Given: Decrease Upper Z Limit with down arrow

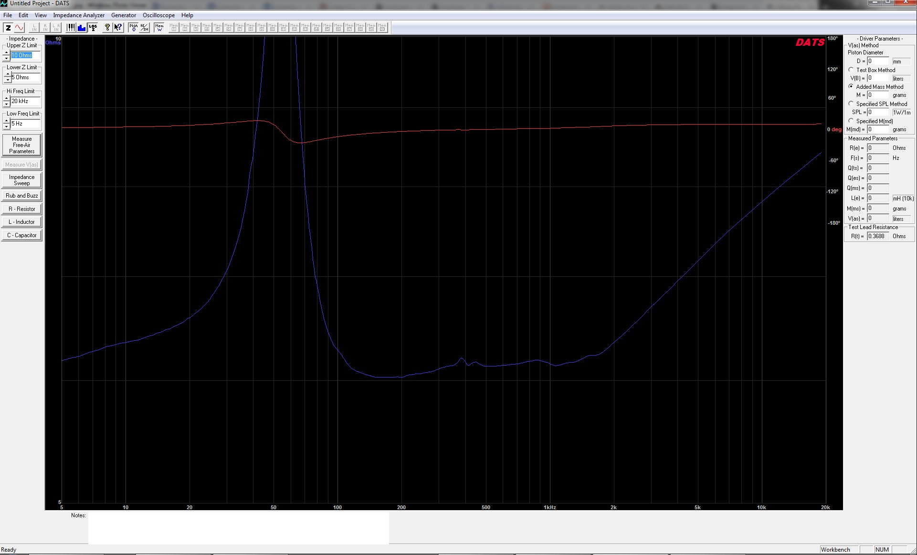Looking at the screenshot, I should pos(6,58).
